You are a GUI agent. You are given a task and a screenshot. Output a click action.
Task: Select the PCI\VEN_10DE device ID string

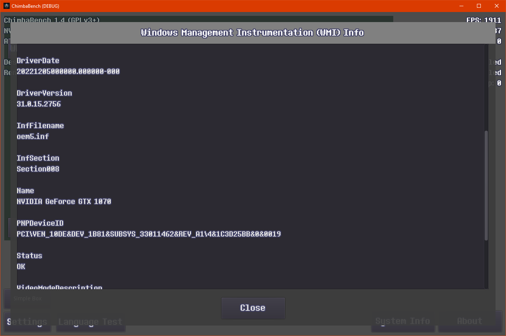tap(149, 234)
